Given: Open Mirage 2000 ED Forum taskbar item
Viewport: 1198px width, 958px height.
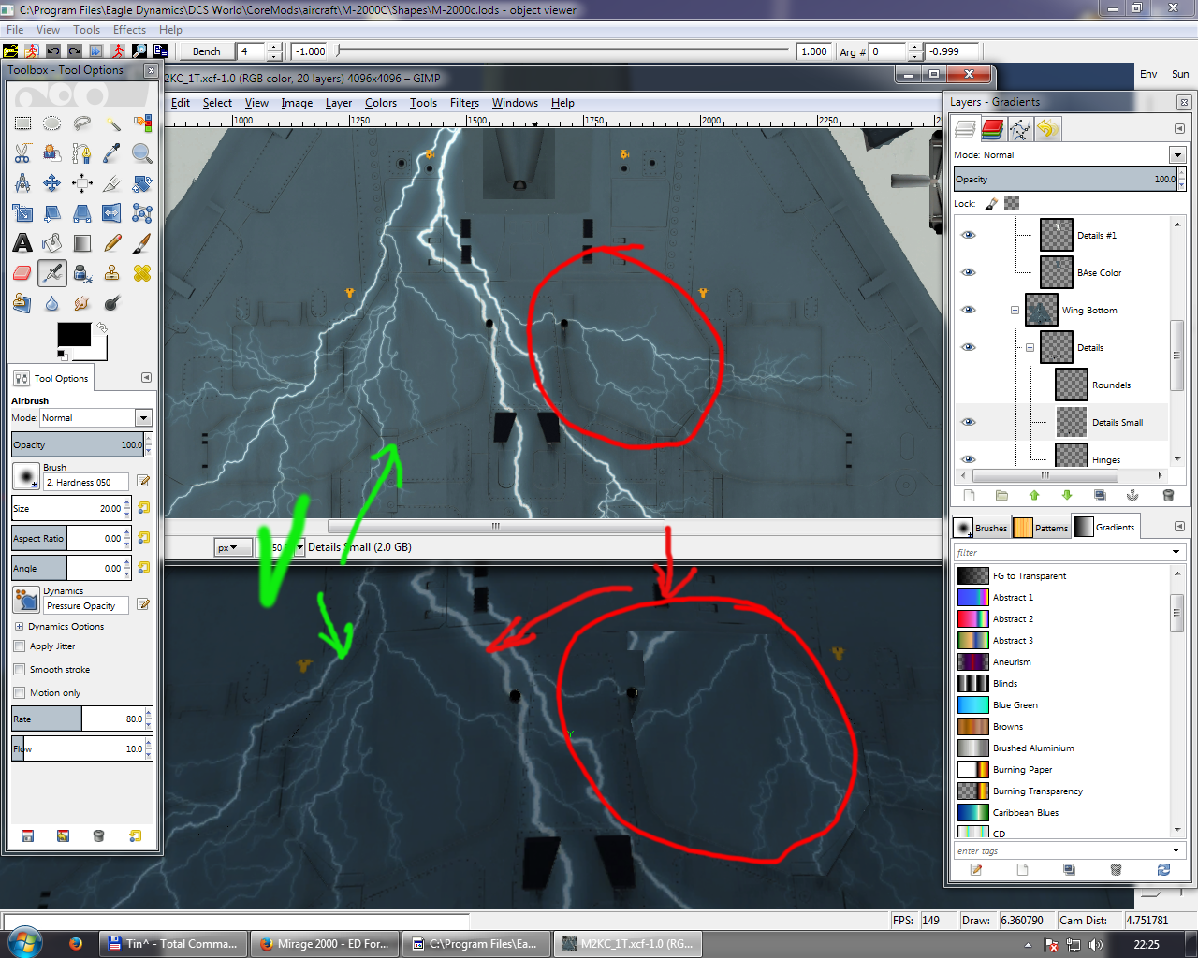Looking at the screenshot, I should [325, 944].
